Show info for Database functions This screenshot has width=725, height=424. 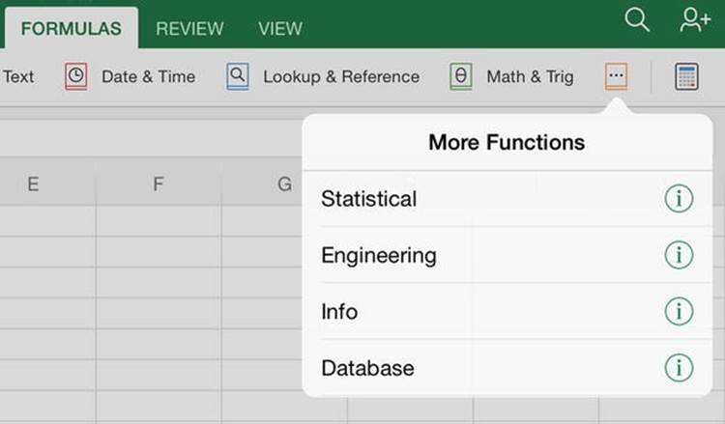click(679, 368)
